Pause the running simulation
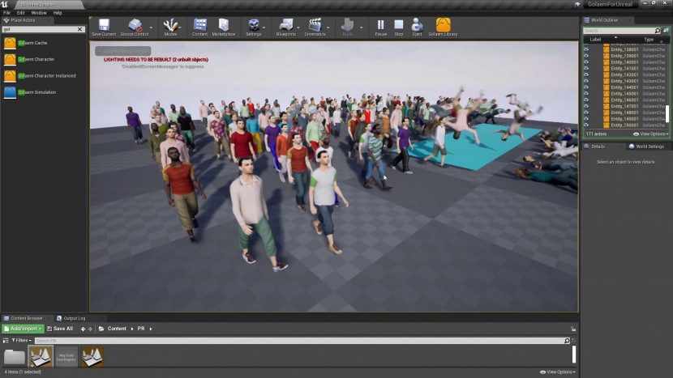Screen dimensions: 673x378 click(x=381, y=28)
